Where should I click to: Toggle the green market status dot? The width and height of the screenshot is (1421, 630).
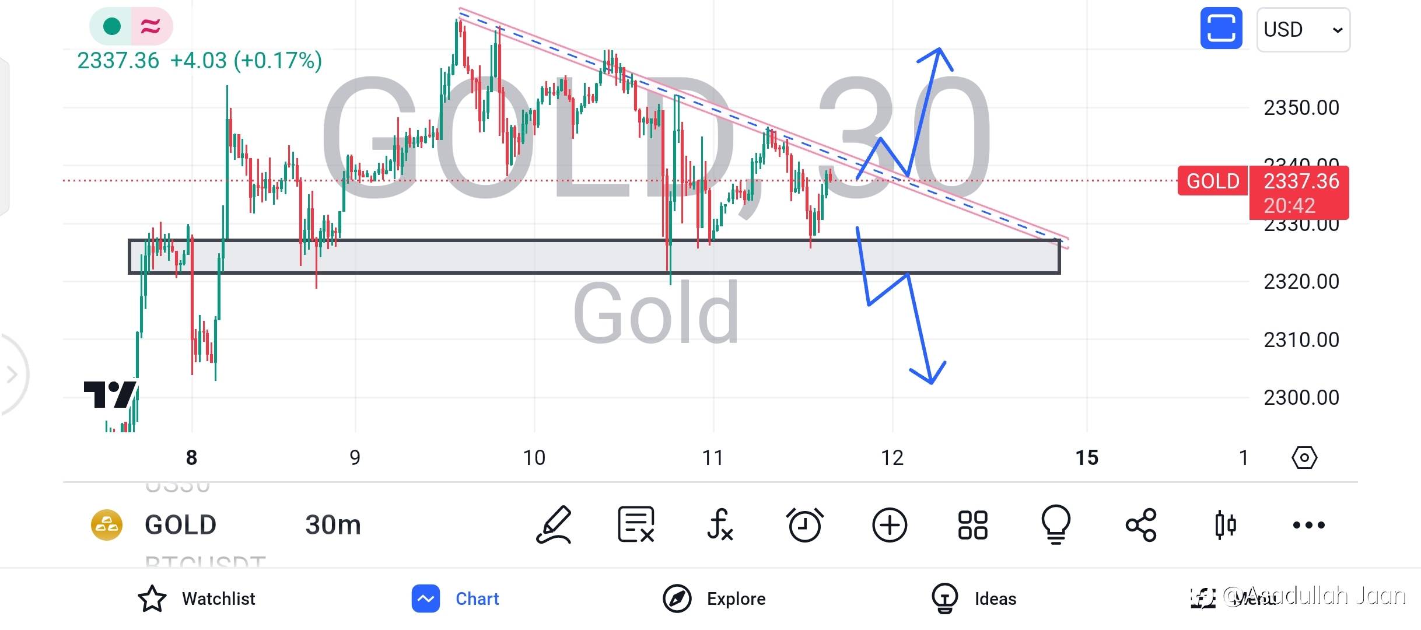coord(111,26)
